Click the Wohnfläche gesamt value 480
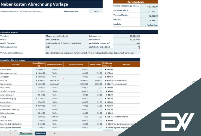 [x=127, y=43]
